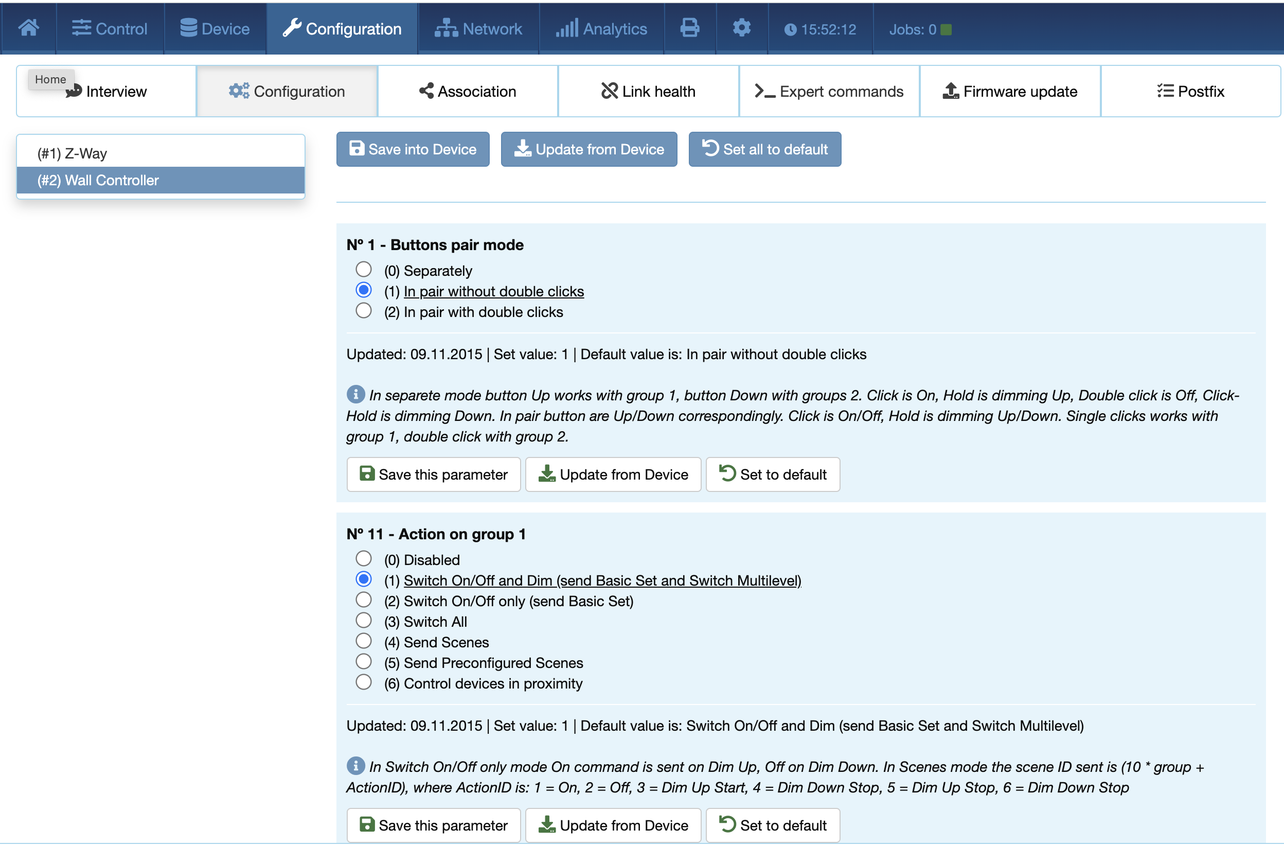Click the Jobs: 0 indicator
The height and width of the screenshot is (846, 1284).
(920, 29)
